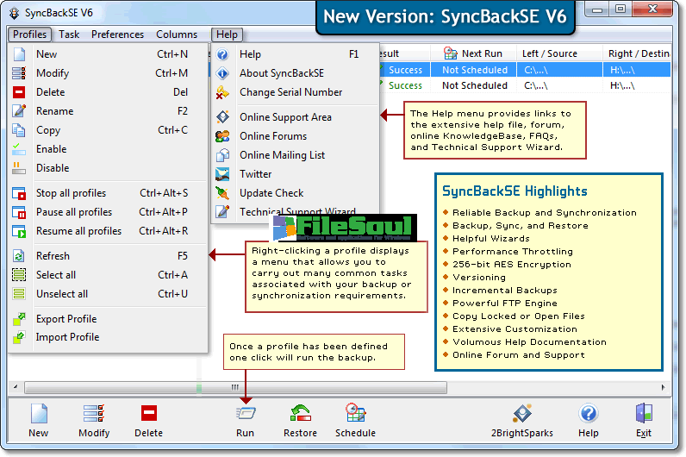Click the Next Run column header
This screenshot has width=686, height=457.
pyautogui.click(x=473, y=53)
